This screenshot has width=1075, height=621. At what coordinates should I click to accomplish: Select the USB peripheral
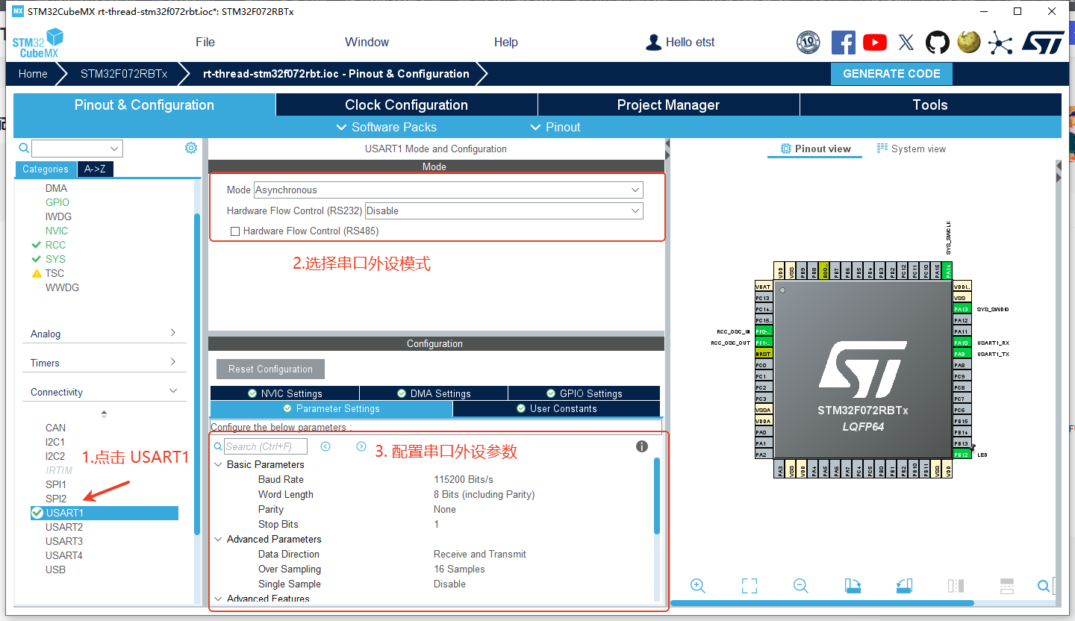tap(55, 569)
